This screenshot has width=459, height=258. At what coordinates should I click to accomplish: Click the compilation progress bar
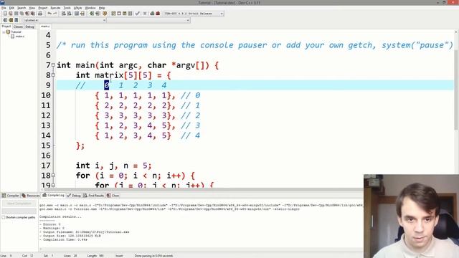pos(19,211)
